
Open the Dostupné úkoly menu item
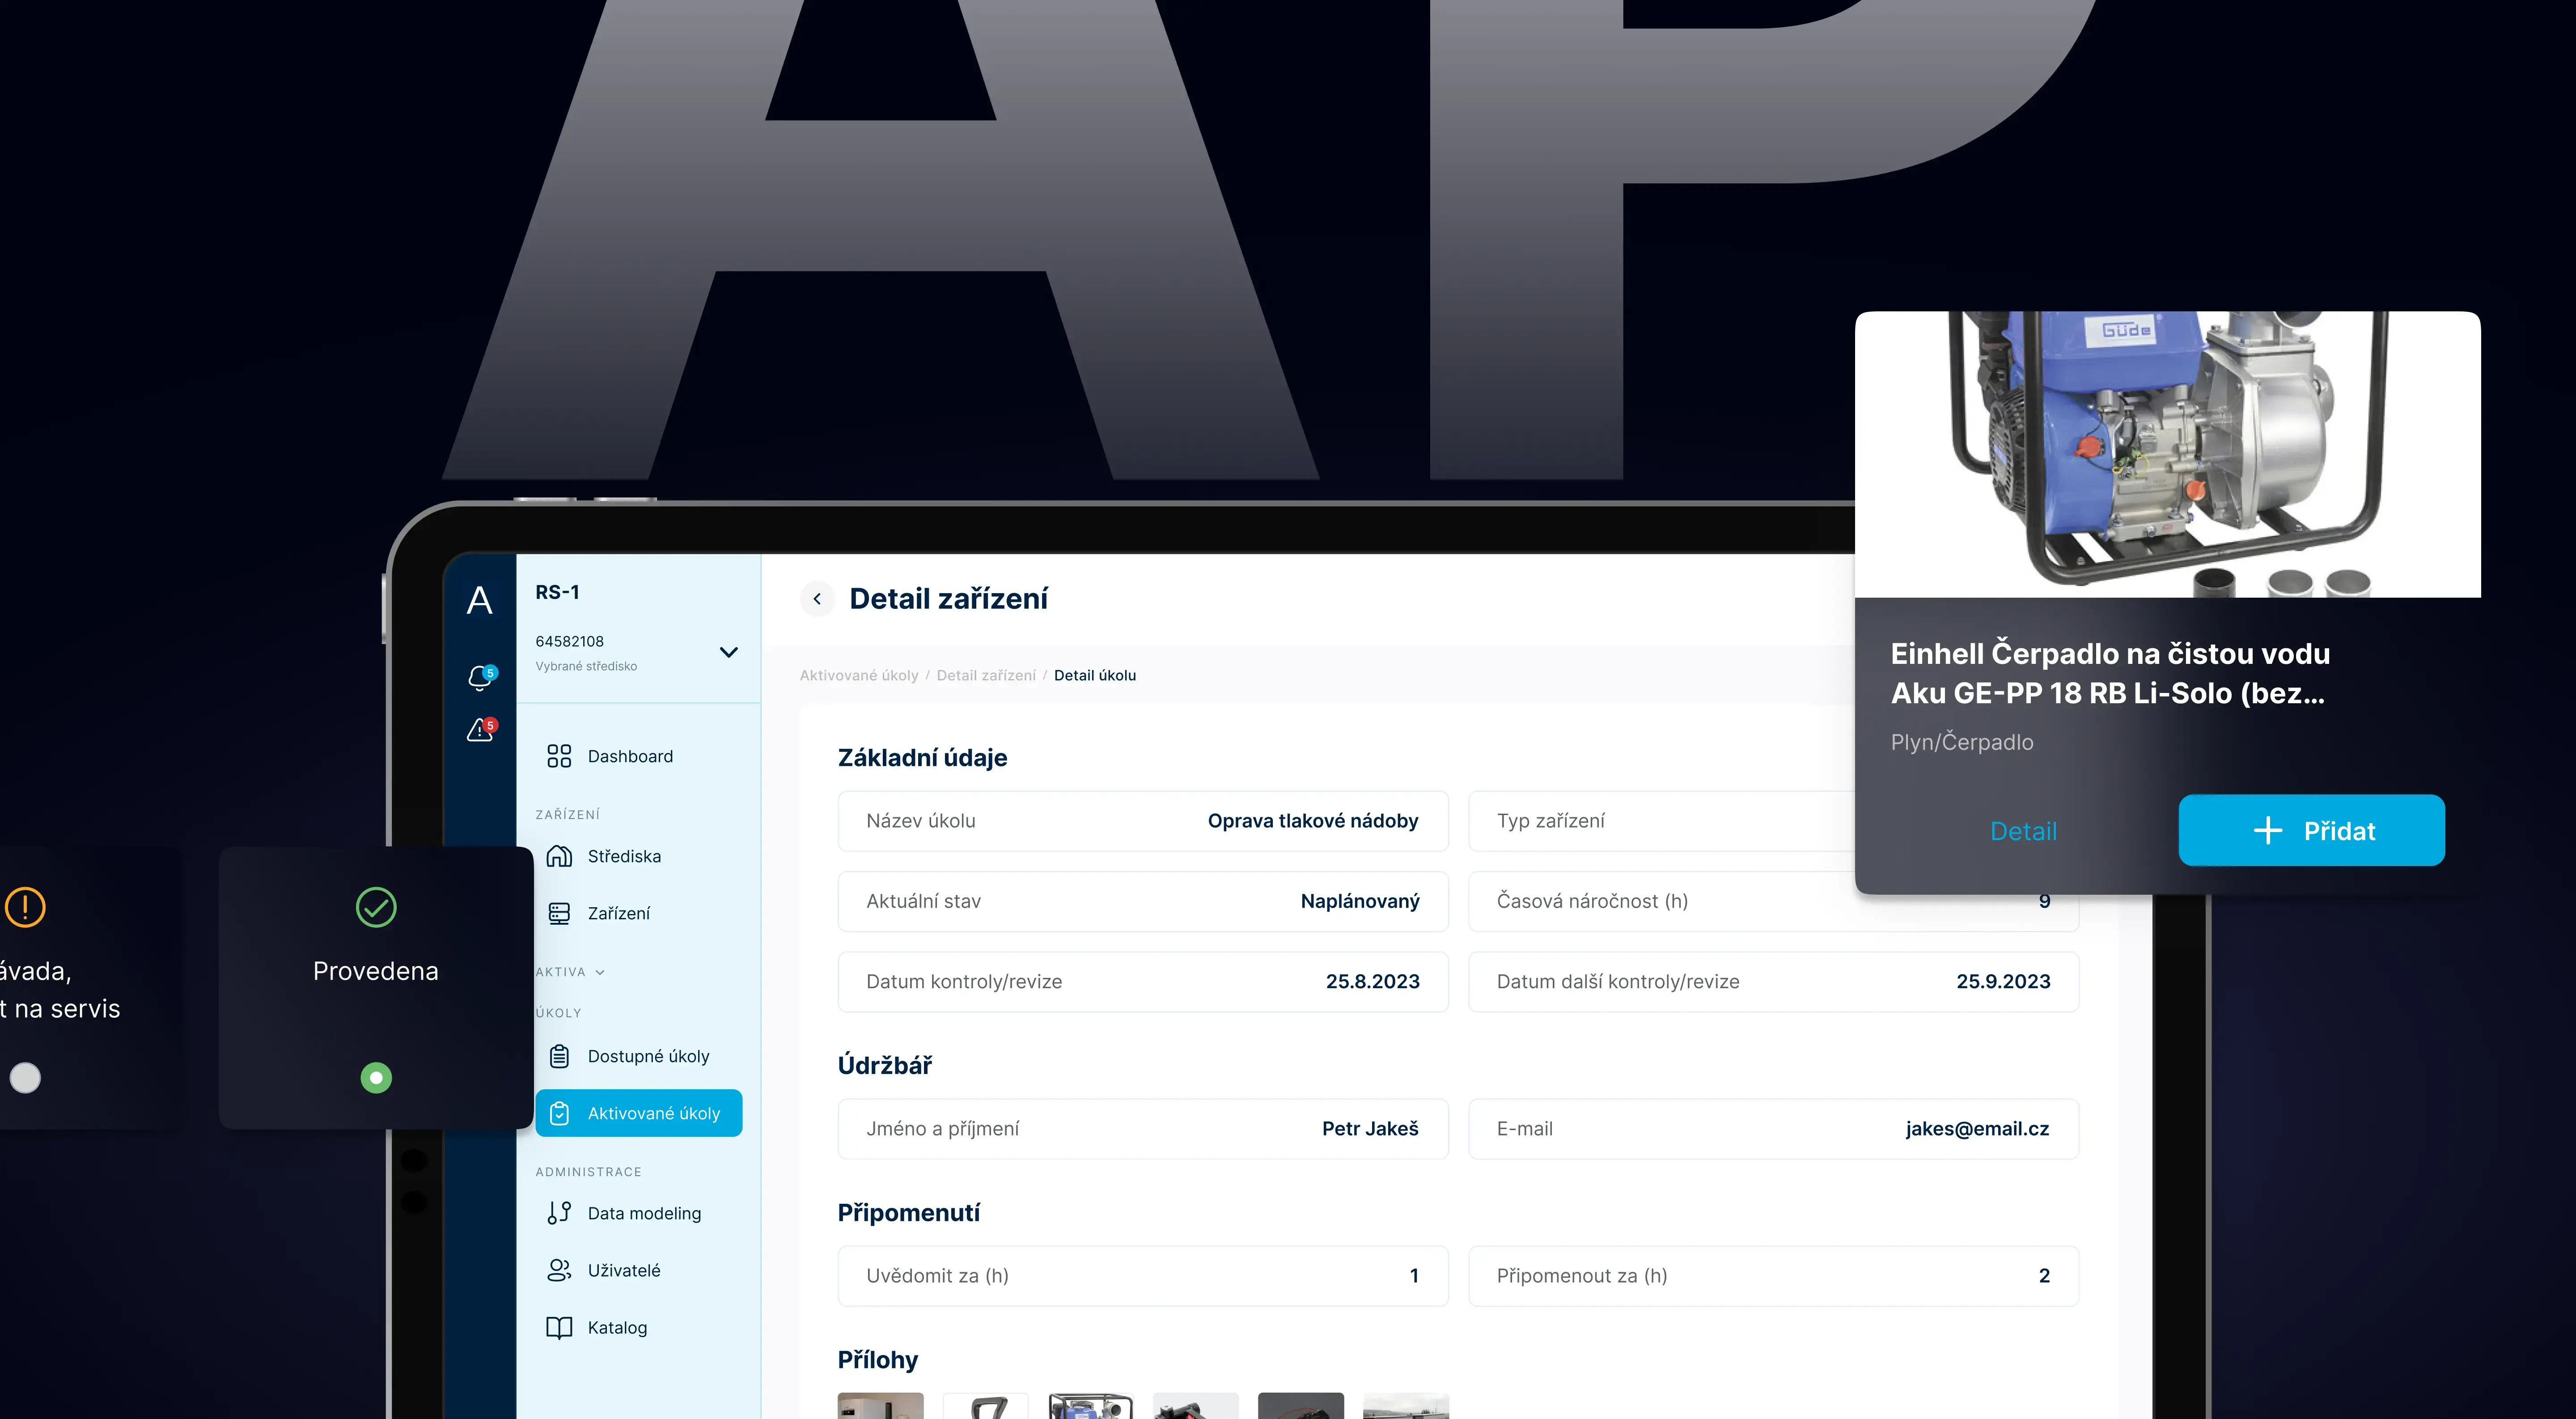point(639,1056)
